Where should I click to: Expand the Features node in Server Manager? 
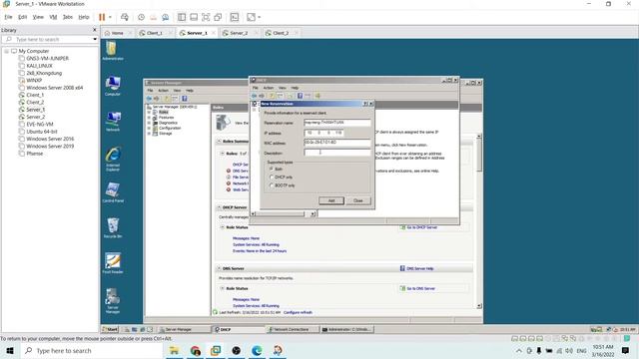[149, 118]
